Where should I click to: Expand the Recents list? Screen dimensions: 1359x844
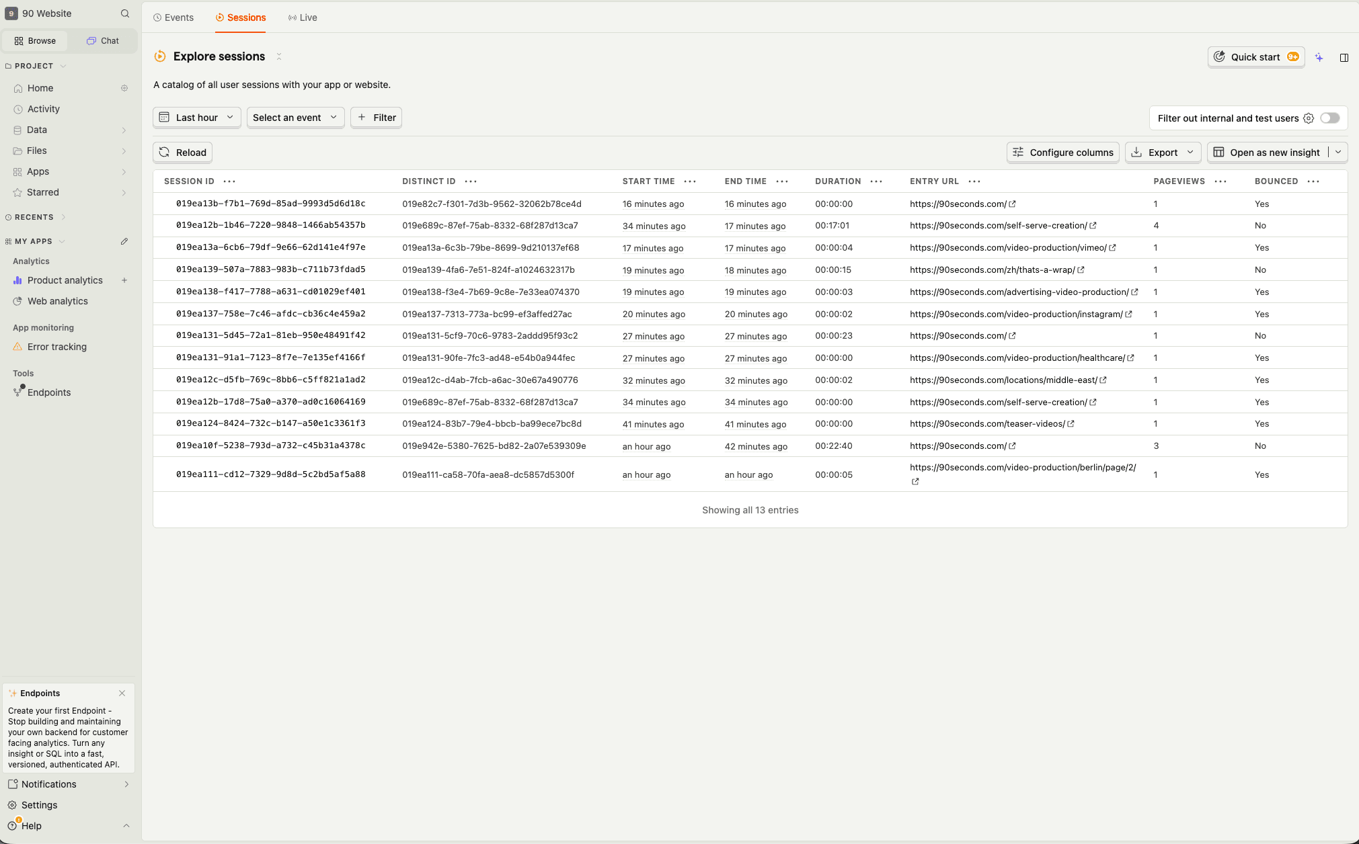[x=35, y=217]
